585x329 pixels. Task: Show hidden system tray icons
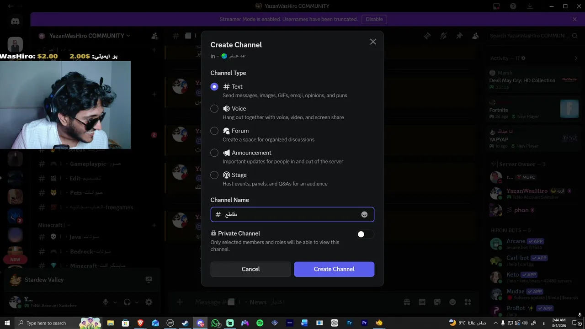tap(496, 323)
